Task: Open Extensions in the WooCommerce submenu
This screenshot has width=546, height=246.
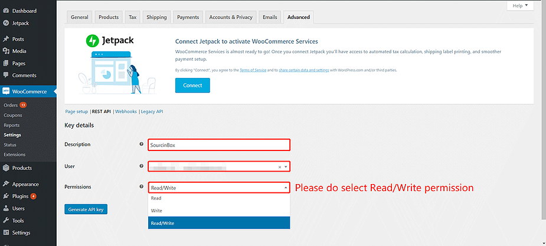Action: 14,155
